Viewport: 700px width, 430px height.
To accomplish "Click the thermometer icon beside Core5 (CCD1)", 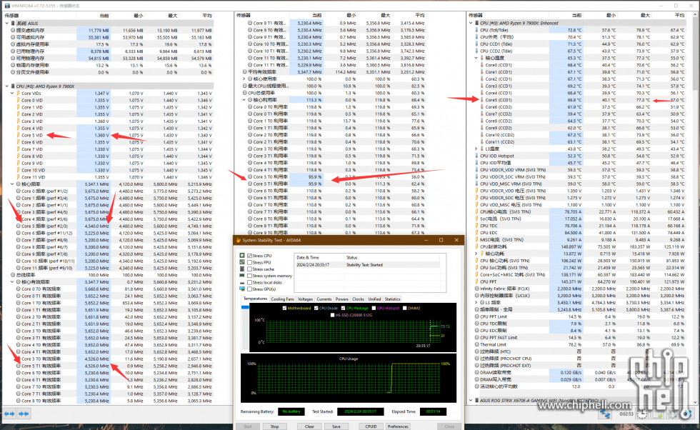I will point(482,100).
